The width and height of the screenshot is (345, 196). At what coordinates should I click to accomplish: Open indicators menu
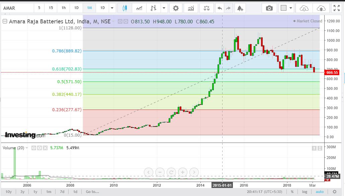pyautogui.click(x=191, y=8)
